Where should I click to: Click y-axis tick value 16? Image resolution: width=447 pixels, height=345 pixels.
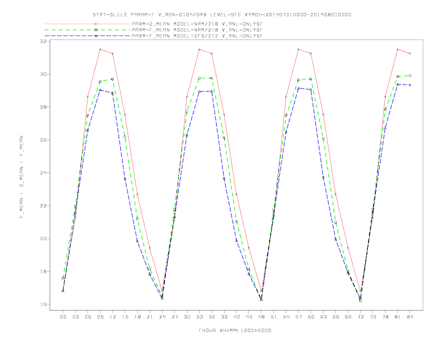[x=43, y=304]
